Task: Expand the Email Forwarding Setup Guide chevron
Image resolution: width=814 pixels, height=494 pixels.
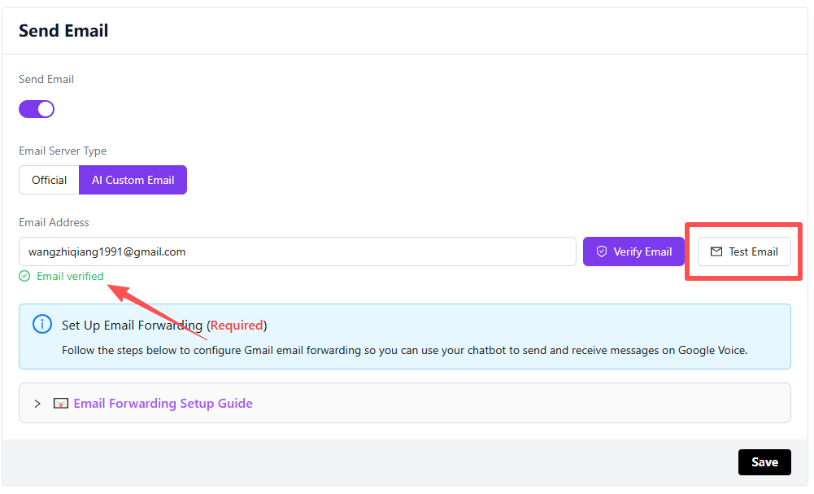Action: pyautogui.click(x=37, y=404)
